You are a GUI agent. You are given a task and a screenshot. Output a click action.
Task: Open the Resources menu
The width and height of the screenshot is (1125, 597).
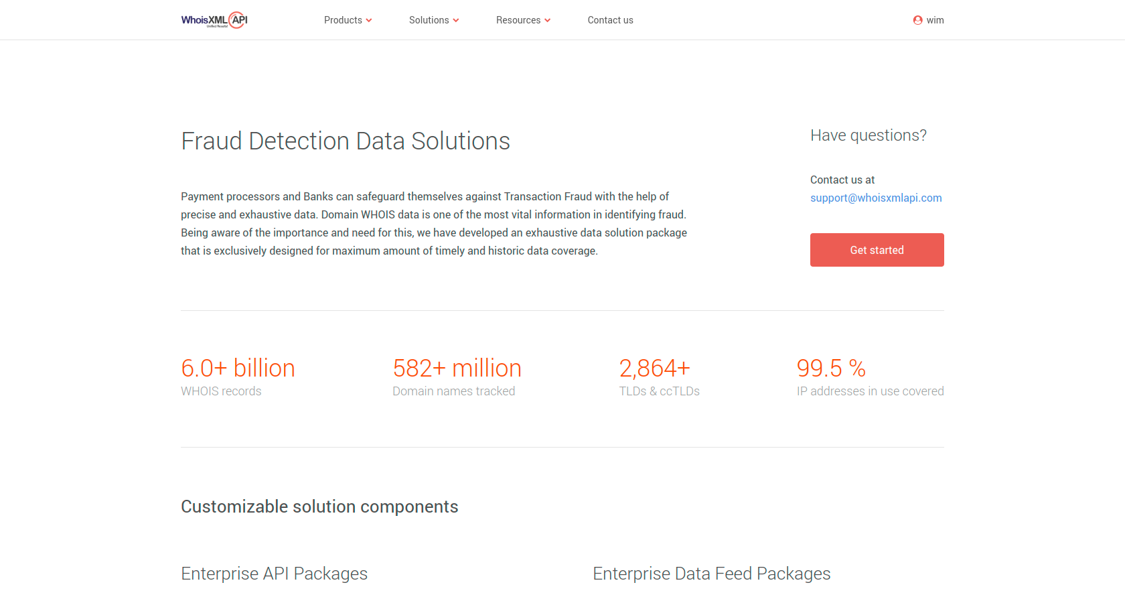[524, 20]
